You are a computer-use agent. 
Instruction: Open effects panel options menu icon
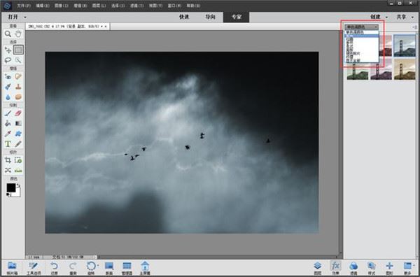pyautogui.click(x=415, y=27)
